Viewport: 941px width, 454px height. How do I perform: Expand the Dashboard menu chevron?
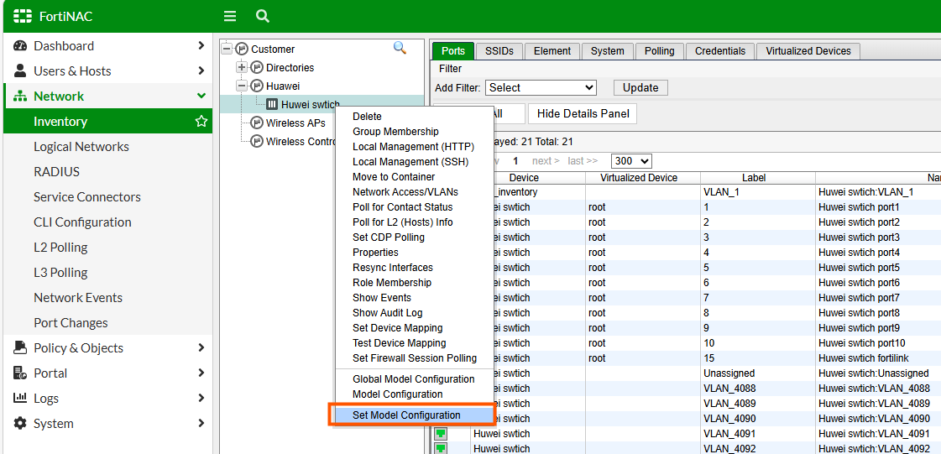click(x=201, y=46)
